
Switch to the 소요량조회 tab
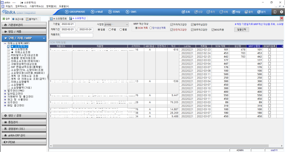coord(58,18)
